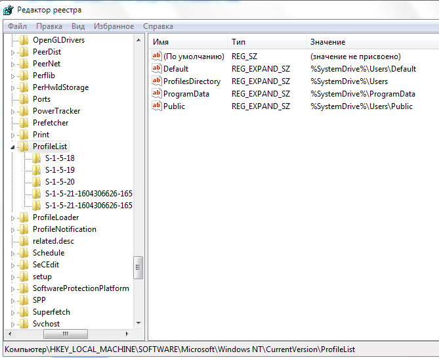Screen dimensions: 439x358
Task: Select the SoftwareProtectionPlatform key
Action: [81, 288]
